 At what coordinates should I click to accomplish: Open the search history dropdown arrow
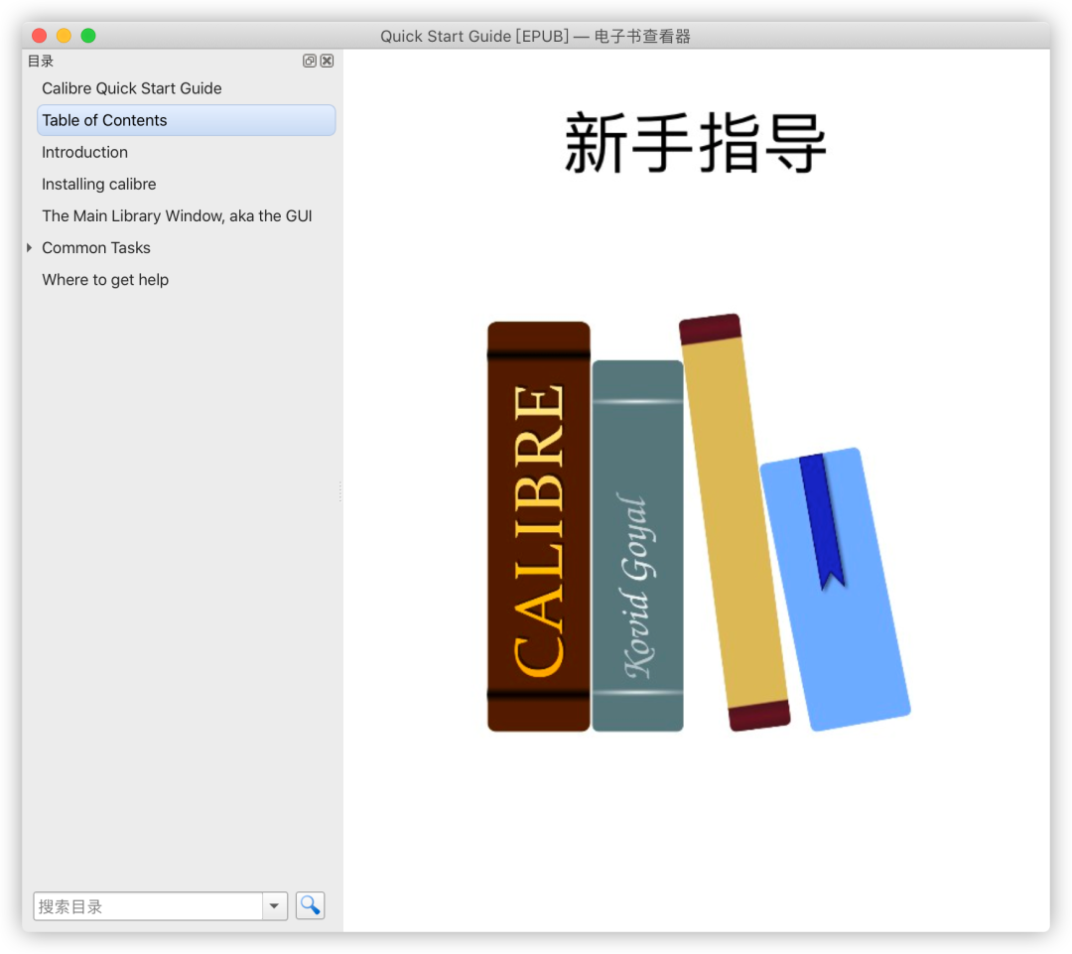[x=274, y=906]
